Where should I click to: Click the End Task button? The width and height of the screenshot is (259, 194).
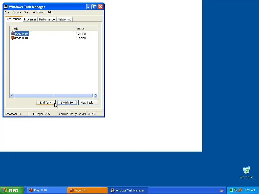(46, 103)
